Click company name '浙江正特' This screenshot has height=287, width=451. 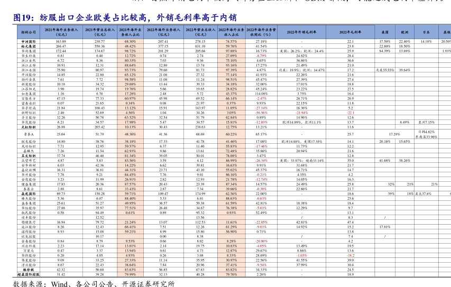[29, 66]
